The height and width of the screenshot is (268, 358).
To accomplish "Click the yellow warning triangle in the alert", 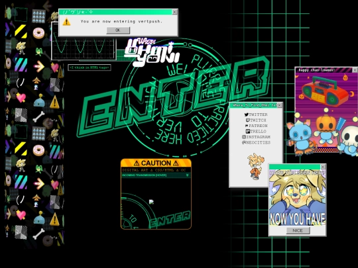I will pyautogui.click(x=66, y=22).
